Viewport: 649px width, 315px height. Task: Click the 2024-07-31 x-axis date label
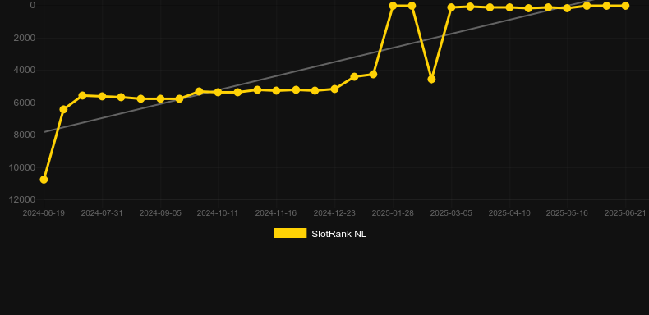click(x=102, y=213)
